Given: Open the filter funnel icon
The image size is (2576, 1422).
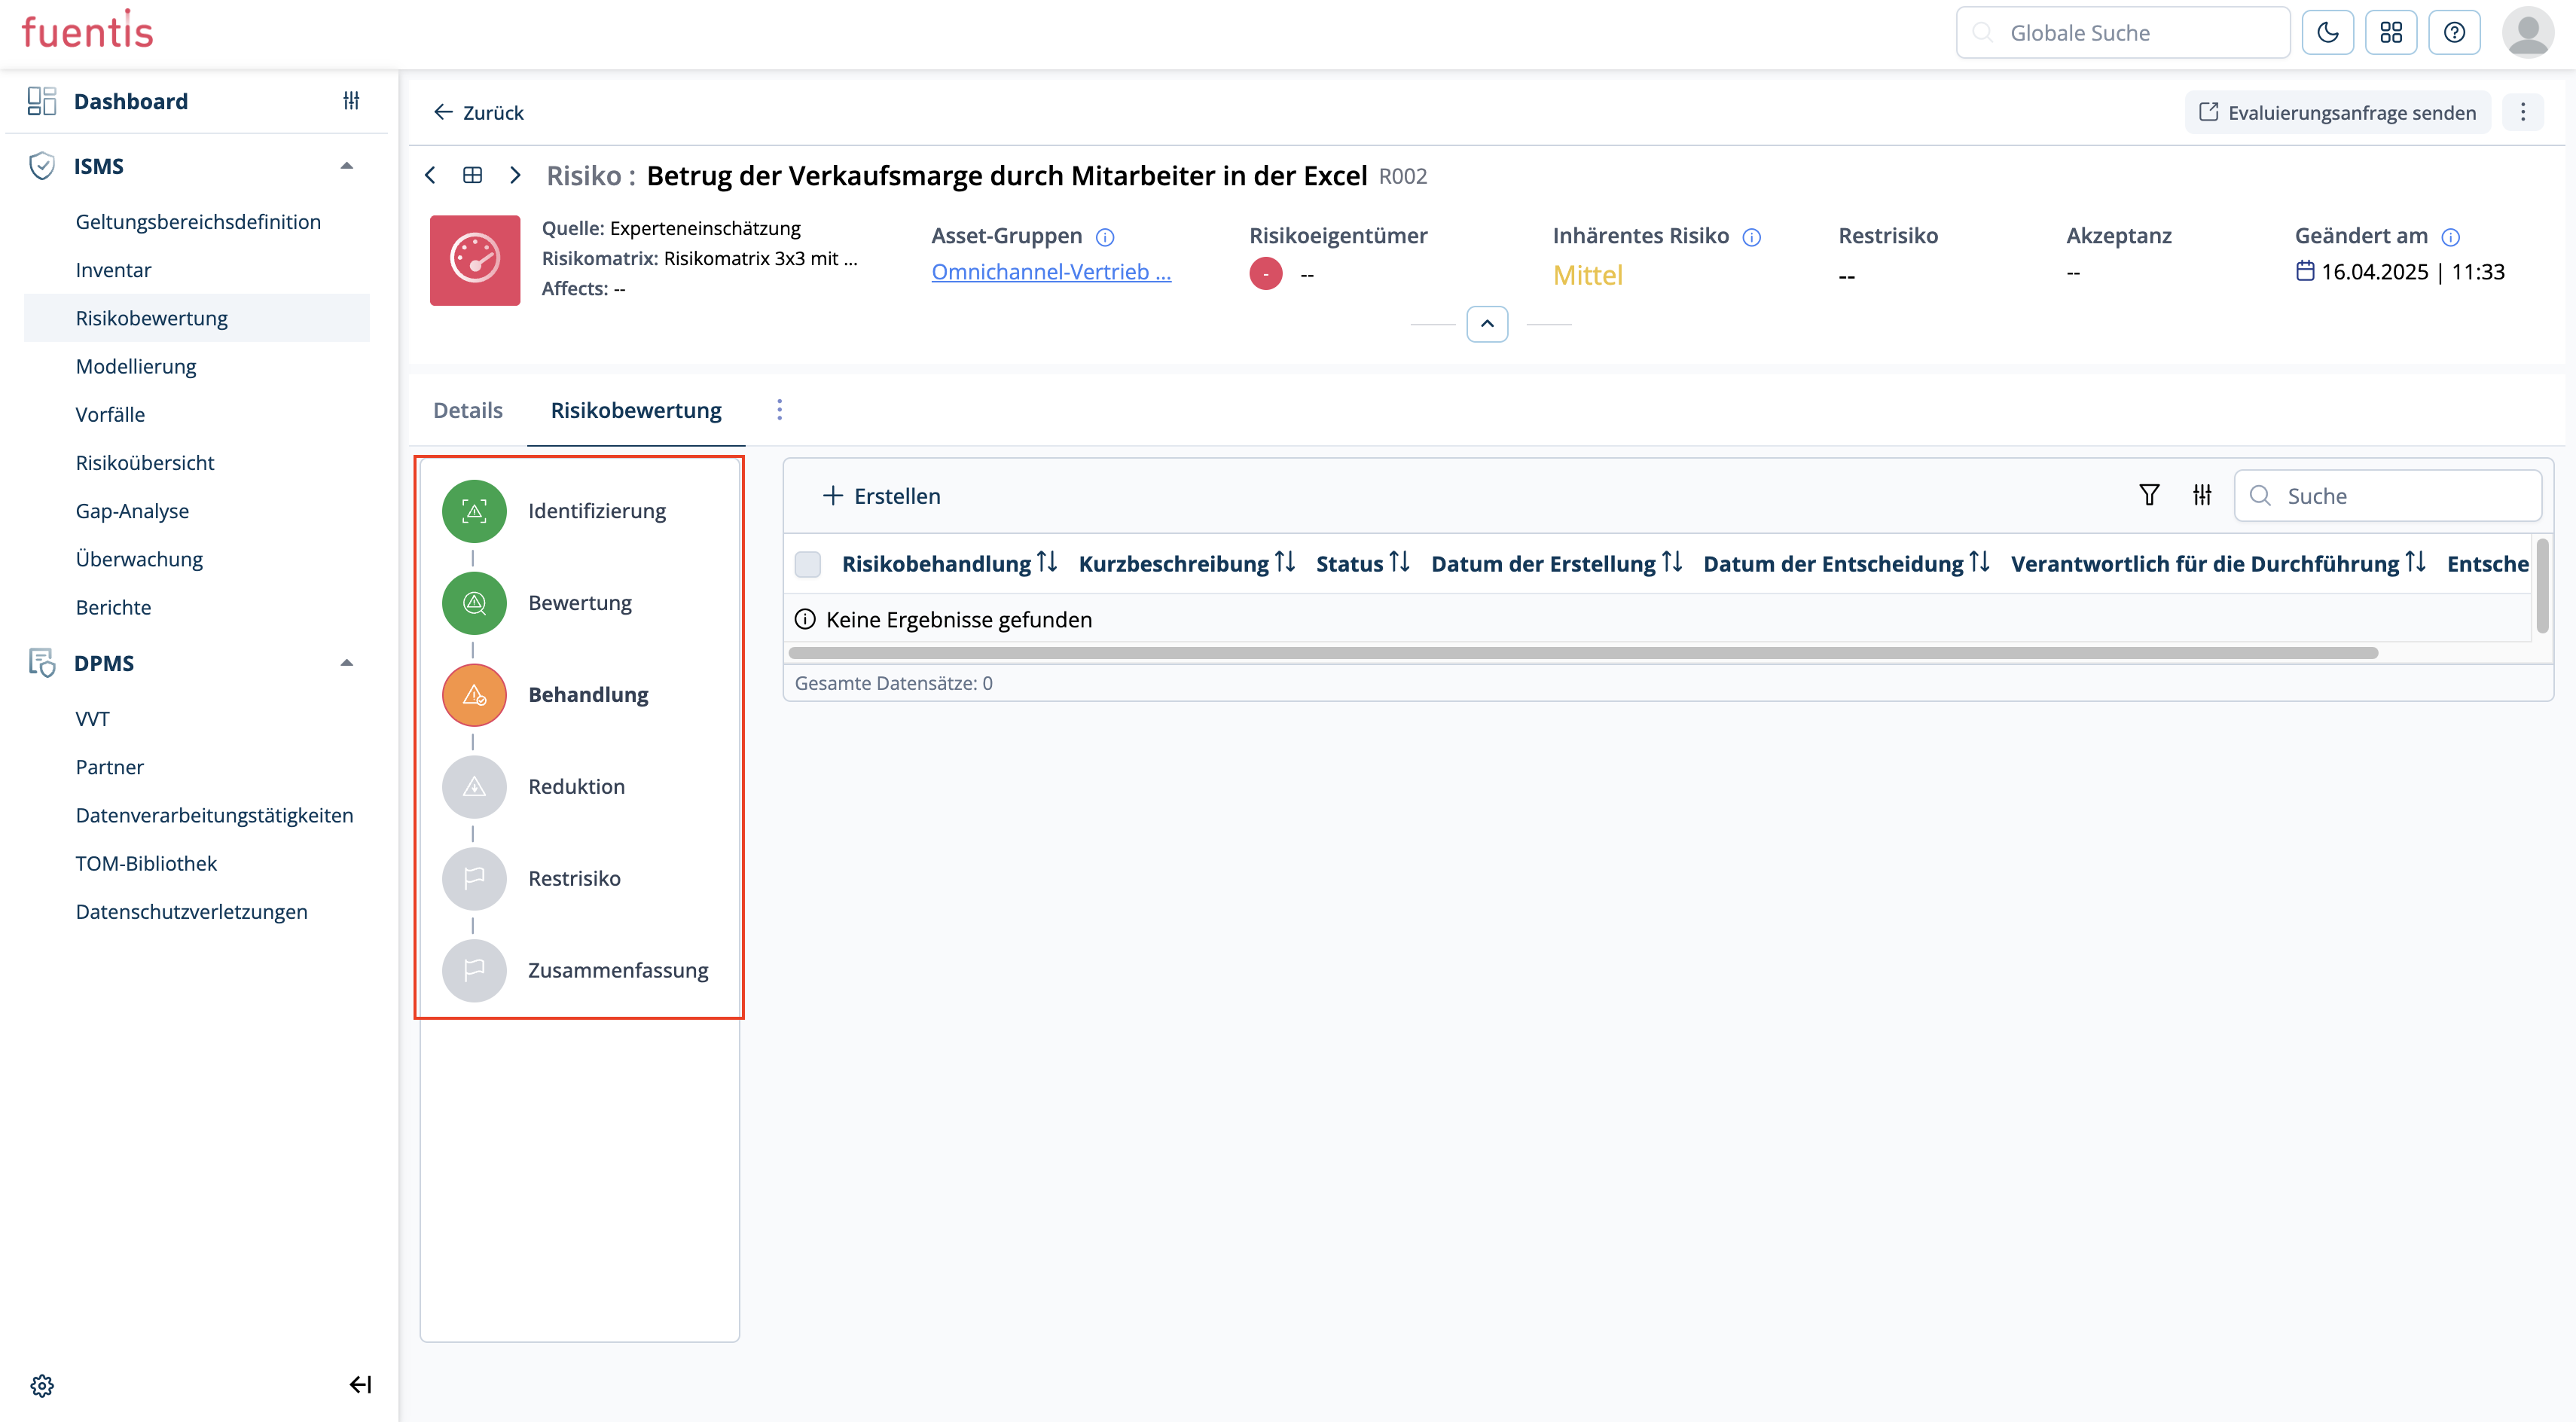Looking at the screenshot, I should (2148, 495).
